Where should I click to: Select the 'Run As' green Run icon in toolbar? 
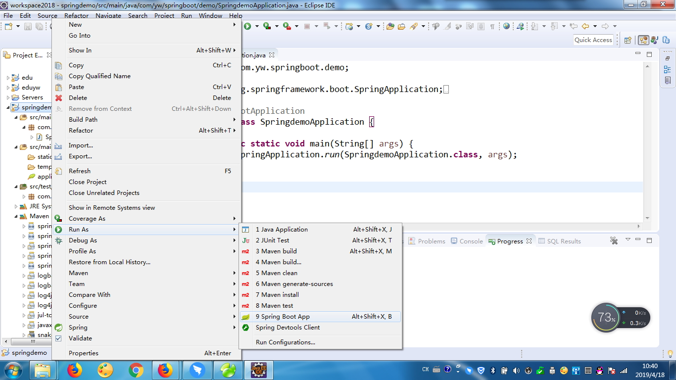[x=247, y=26]
